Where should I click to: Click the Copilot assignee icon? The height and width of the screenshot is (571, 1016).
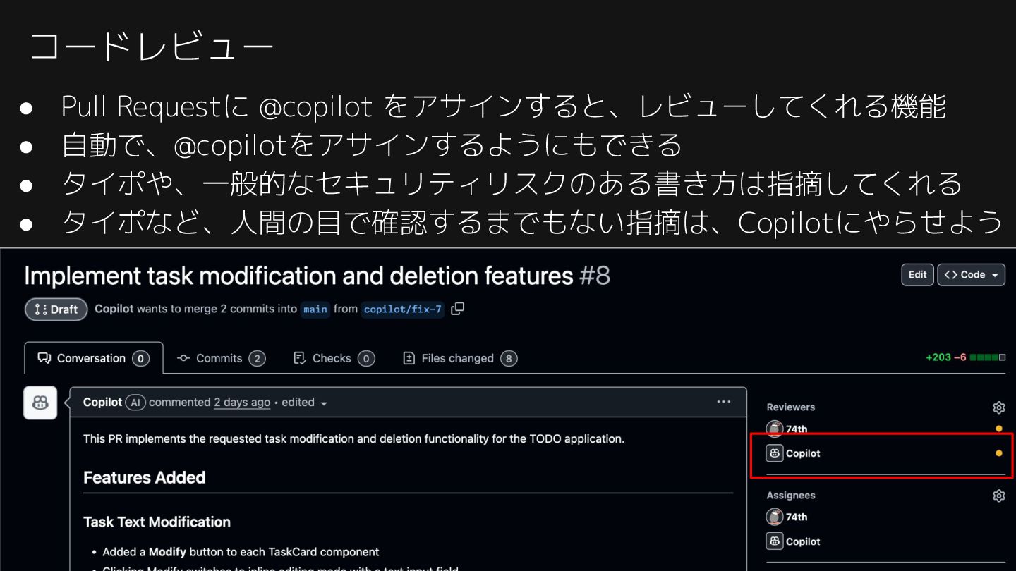[775, 541]
